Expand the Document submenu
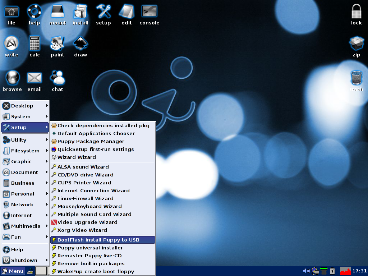This screenshot has height=276, width=368. [25, 172]
